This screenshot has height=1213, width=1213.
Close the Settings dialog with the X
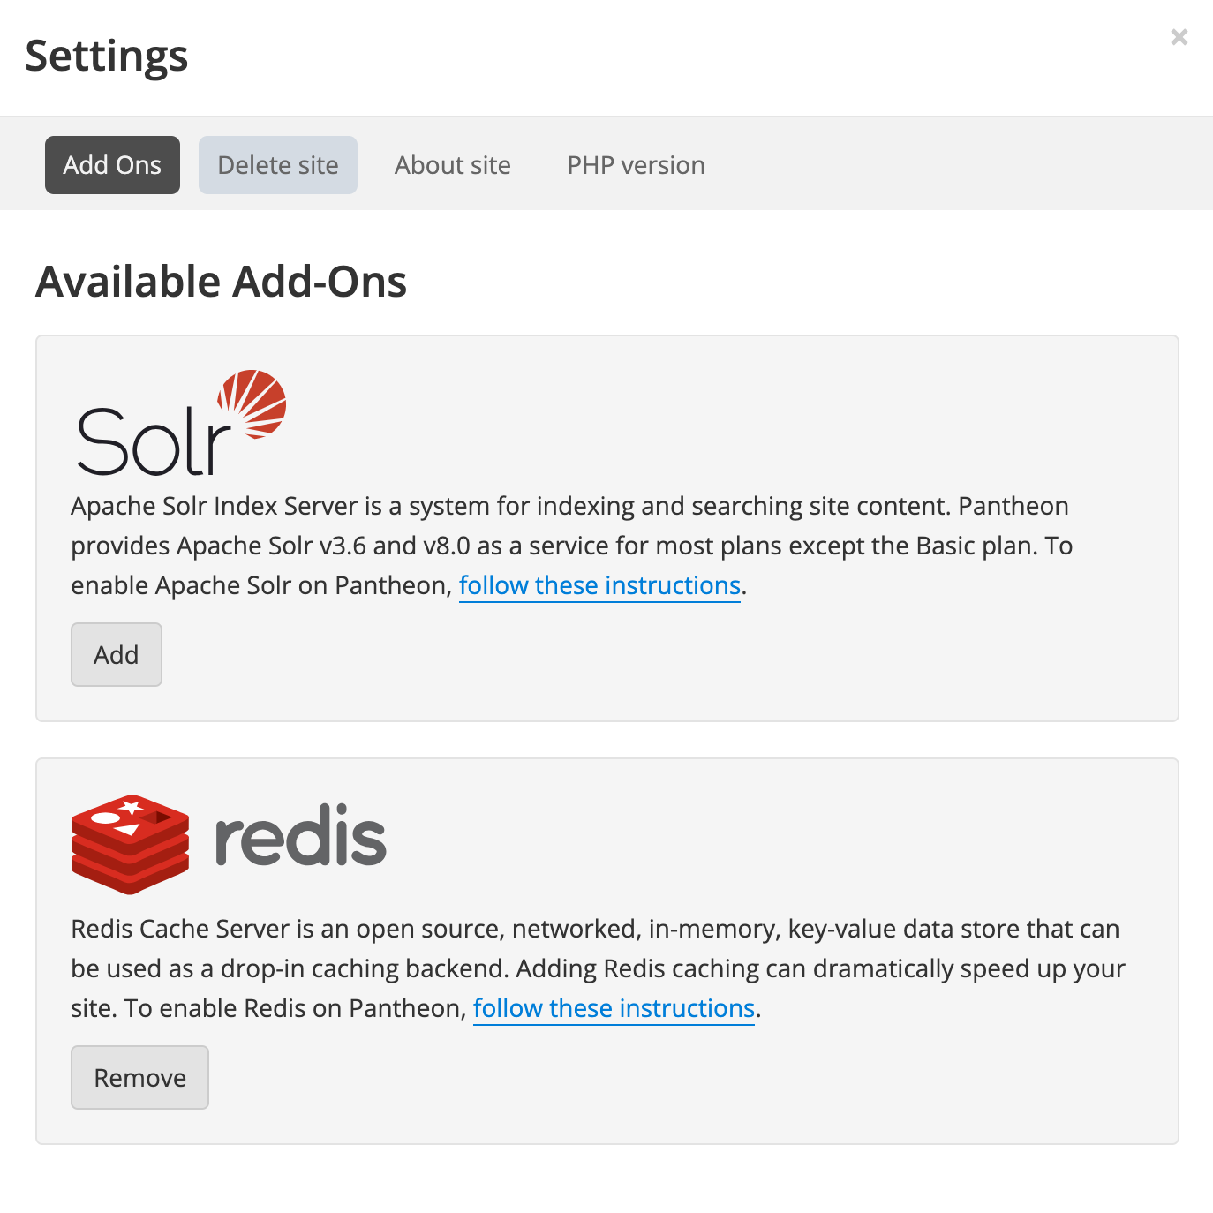[x=1179, y=37]
